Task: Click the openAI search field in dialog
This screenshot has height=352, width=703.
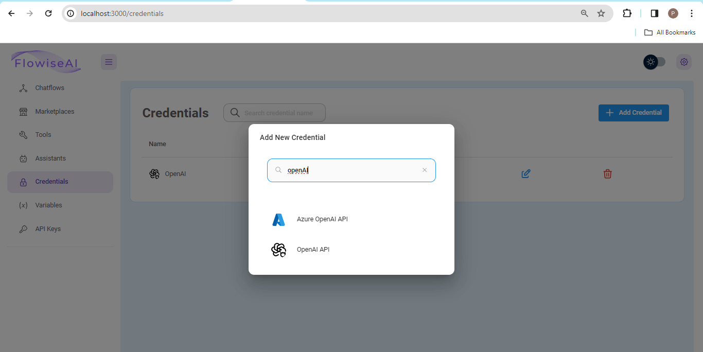Action: click(350, 170)
